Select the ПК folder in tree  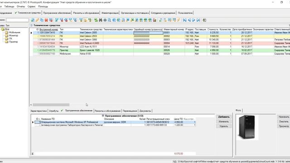[9, 38]
